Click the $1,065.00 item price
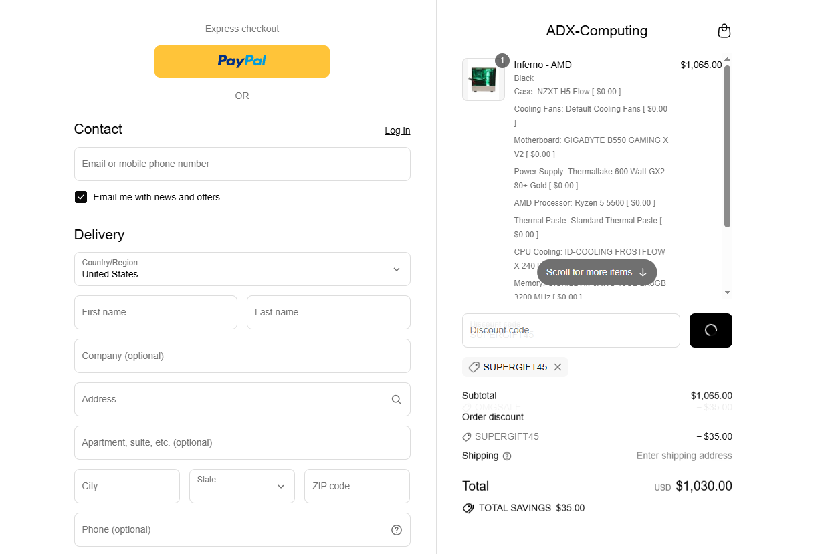 (701, 65)
